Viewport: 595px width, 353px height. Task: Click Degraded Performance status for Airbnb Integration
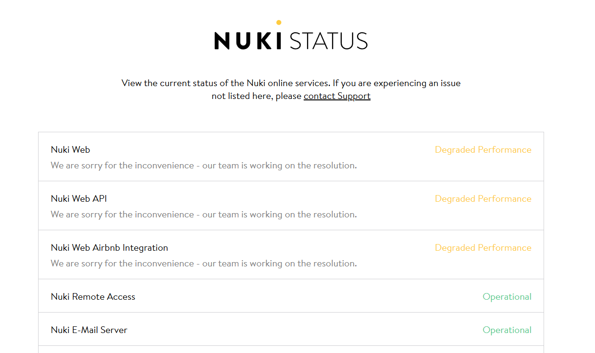[x=483, y=248]
